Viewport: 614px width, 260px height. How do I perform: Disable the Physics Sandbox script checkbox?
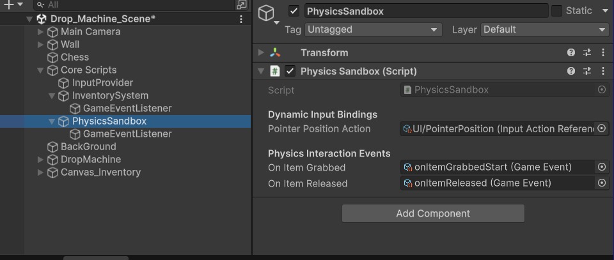click(x=290, y=72)
